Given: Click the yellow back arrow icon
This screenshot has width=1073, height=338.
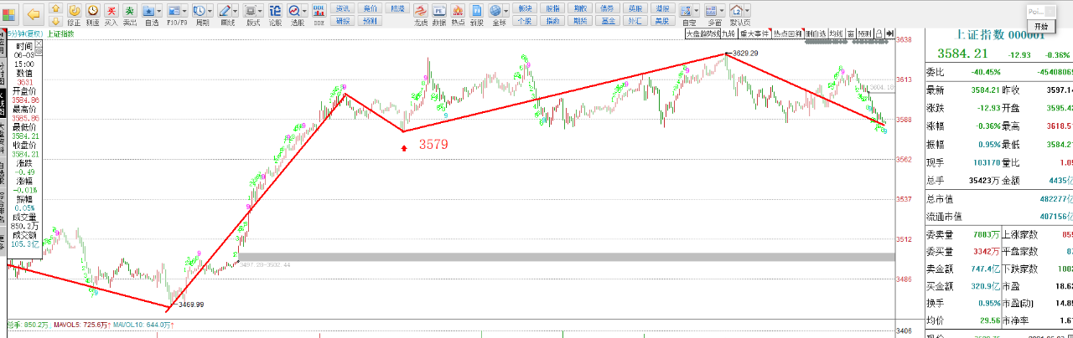Looking at the screenshot, I should pyautogui.click(x=34, y=13).
